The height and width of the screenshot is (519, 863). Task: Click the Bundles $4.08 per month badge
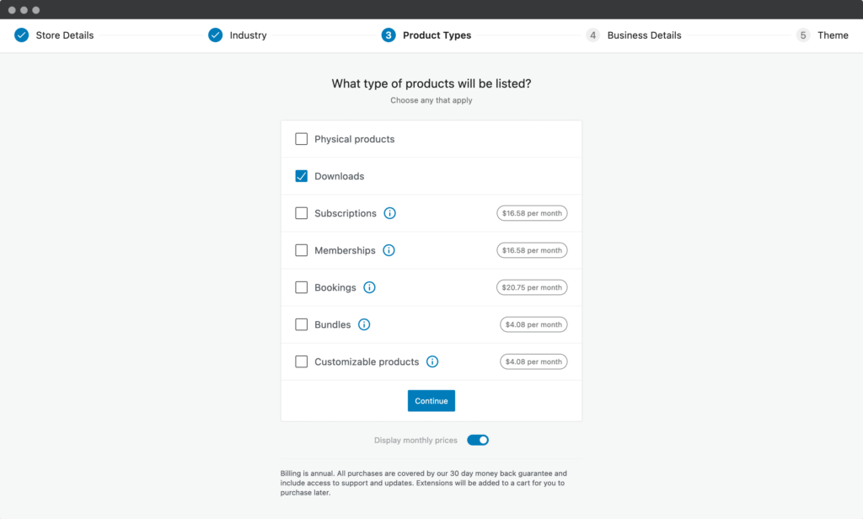tap(533, 324)
